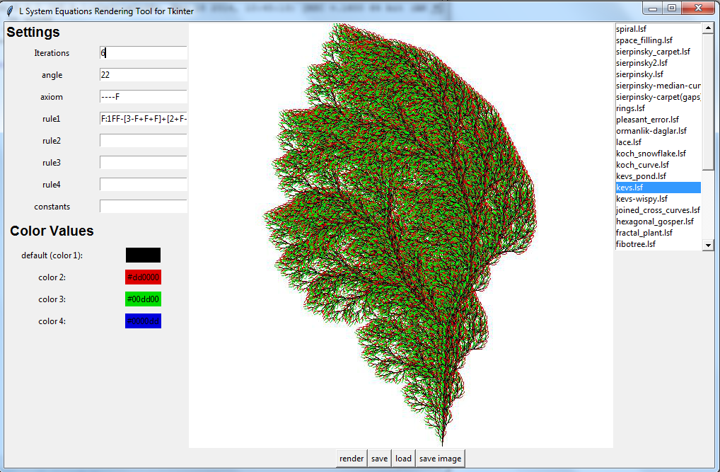Select the rule1 input field
The height and width of the screenshot is (472, 720).
click(x=144, y=119)
